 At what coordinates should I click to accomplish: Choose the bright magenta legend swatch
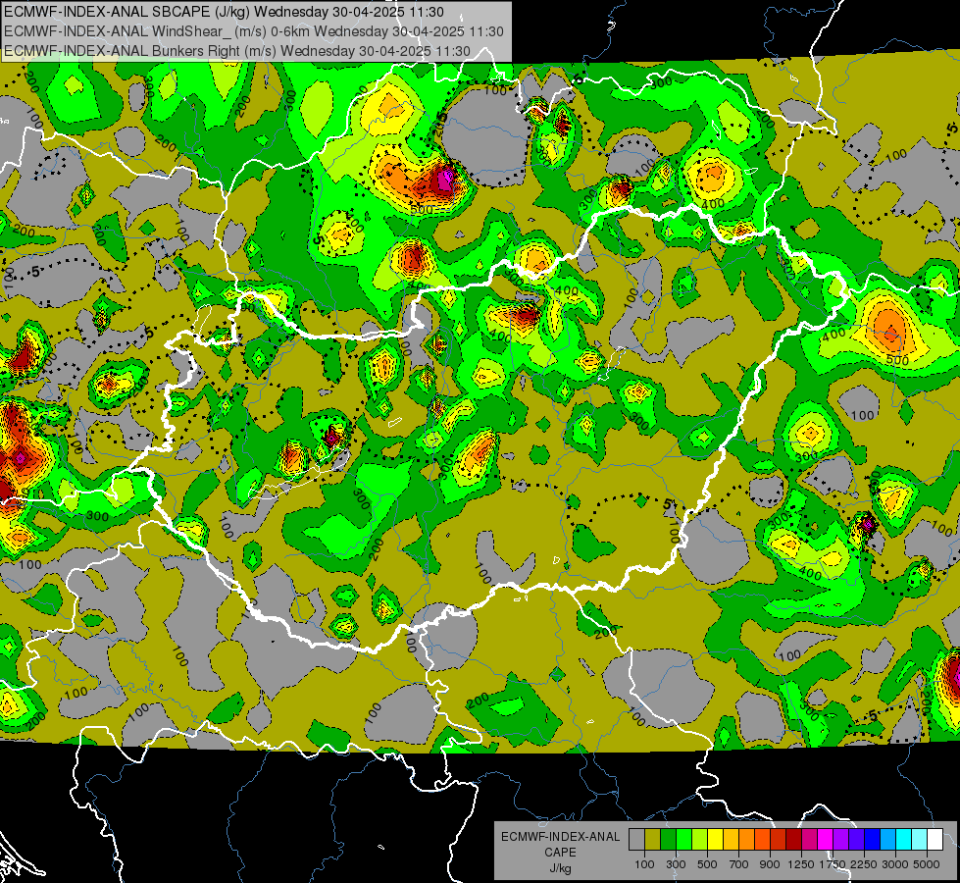(x=825, y=840)
